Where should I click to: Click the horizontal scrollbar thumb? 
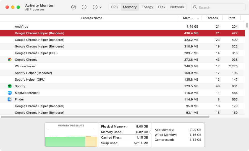pos(105,117)
